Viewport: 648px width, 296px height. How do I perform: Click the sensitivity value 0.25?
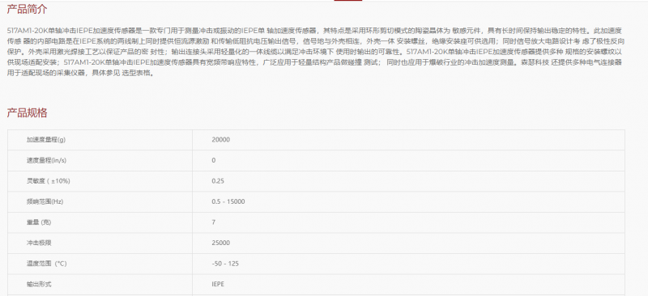point(218,181)
